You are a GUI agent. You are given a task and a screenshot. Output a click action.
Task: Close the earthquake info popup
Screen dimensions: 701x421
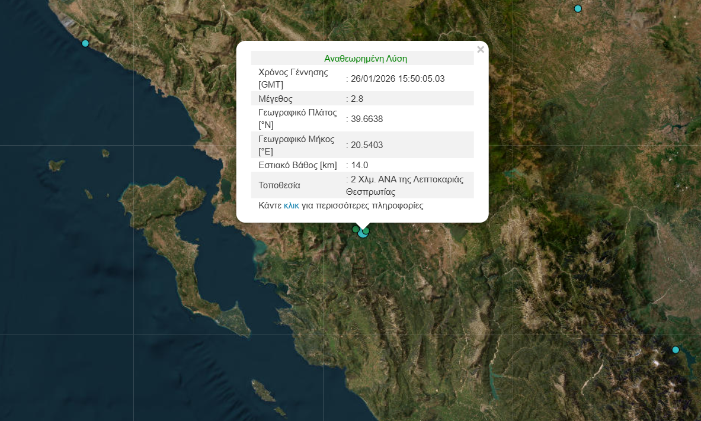pos(481,50)
